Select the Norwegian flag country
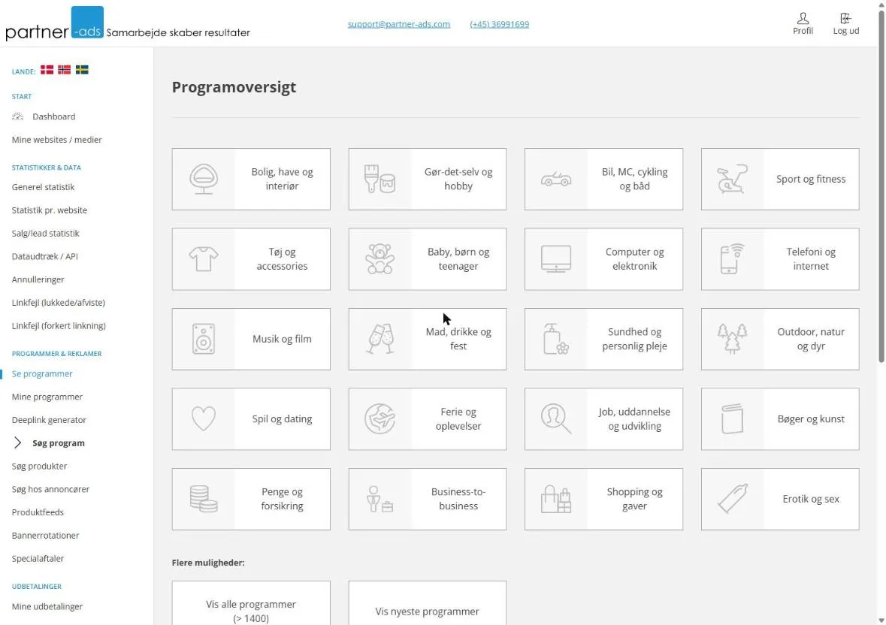 65,70
